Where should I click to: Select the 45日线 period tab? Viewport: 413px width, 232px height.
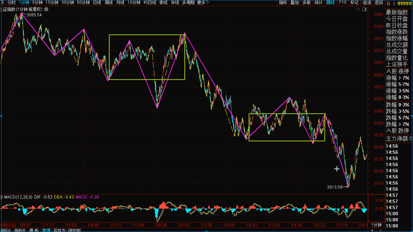pos(150,2)
